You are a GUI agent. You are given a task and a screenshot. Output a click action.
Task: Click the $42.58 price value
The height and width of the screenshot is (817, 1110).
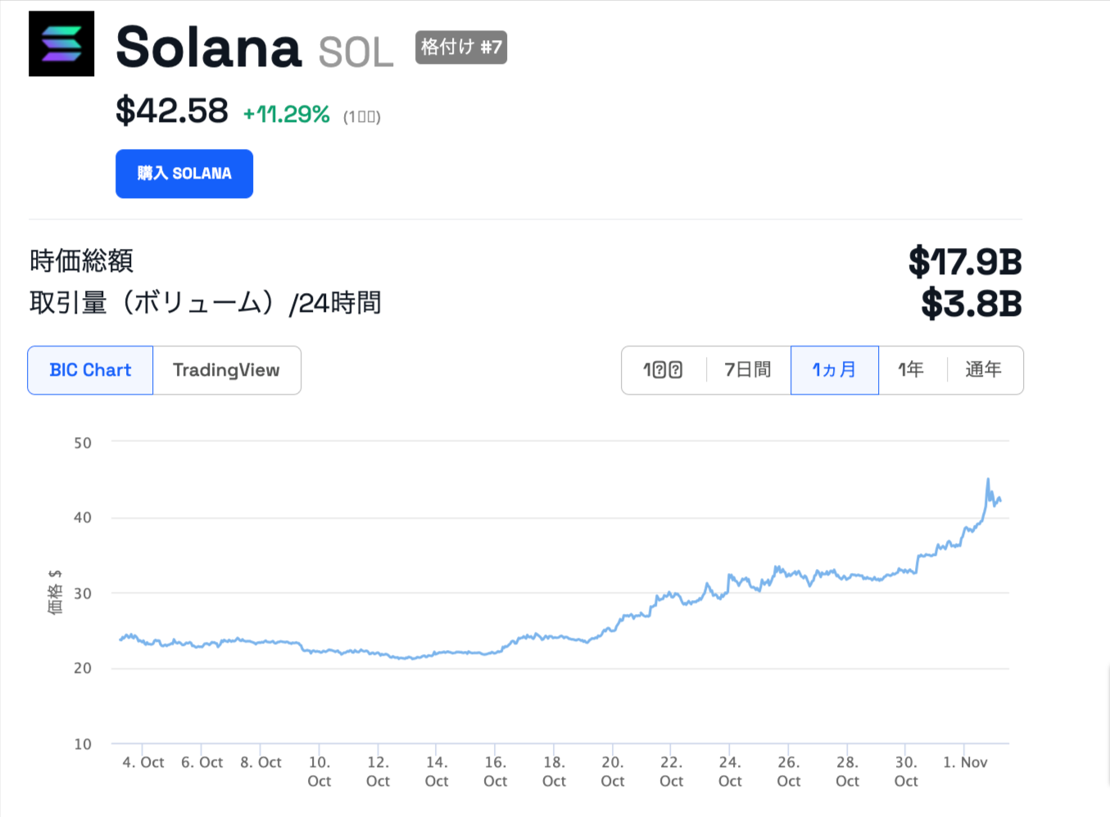(172, 111)
